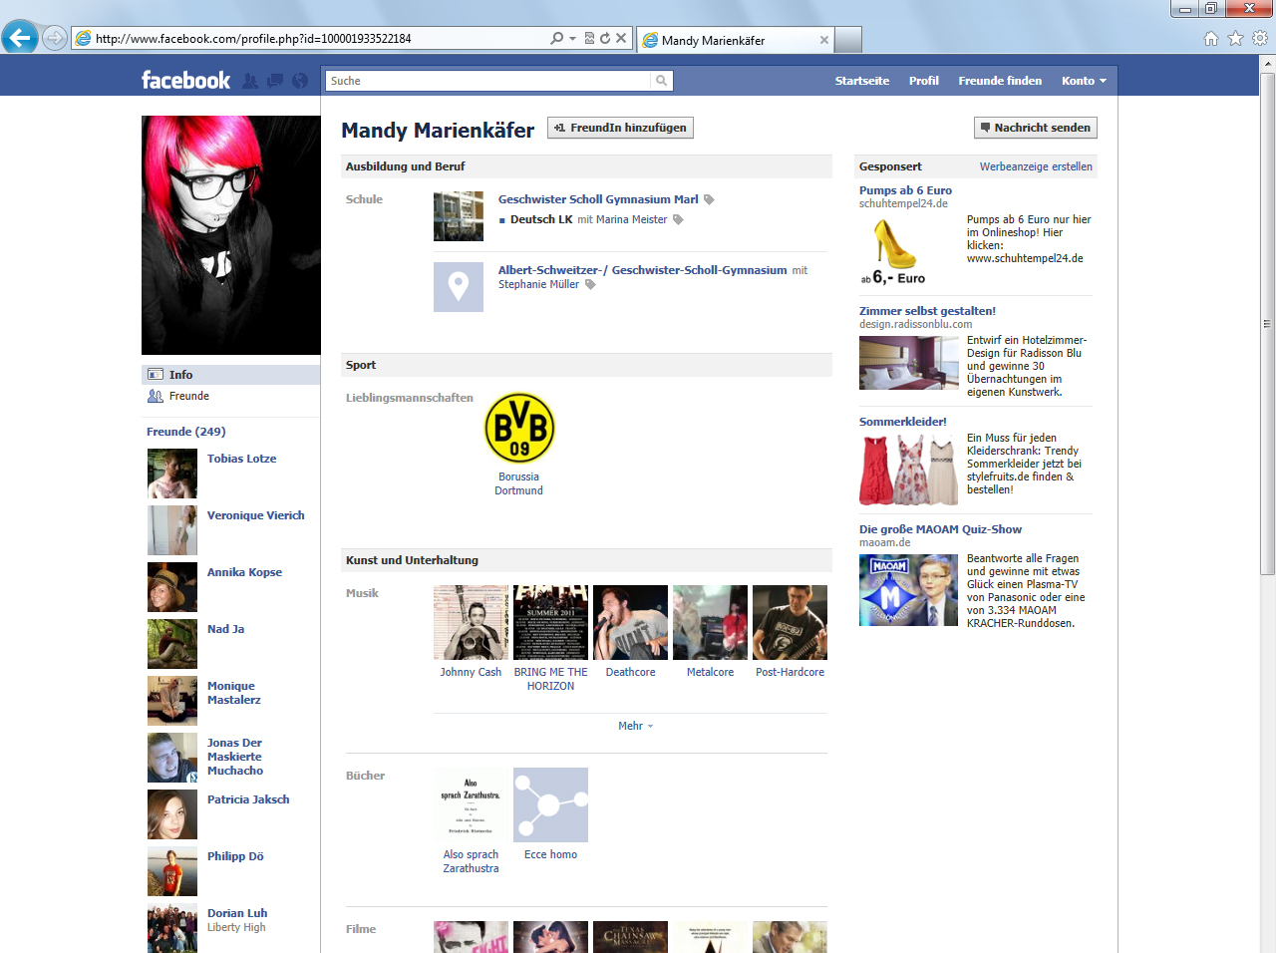Open notifications globe icon
Image resolution: width=1276 pixels, height=953 pixels.
[x=300, y=81]
